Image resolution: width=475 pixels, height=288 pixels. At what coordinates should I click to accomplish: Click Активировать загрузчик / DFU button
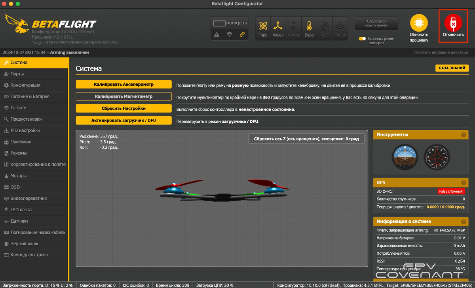(123, 120)
